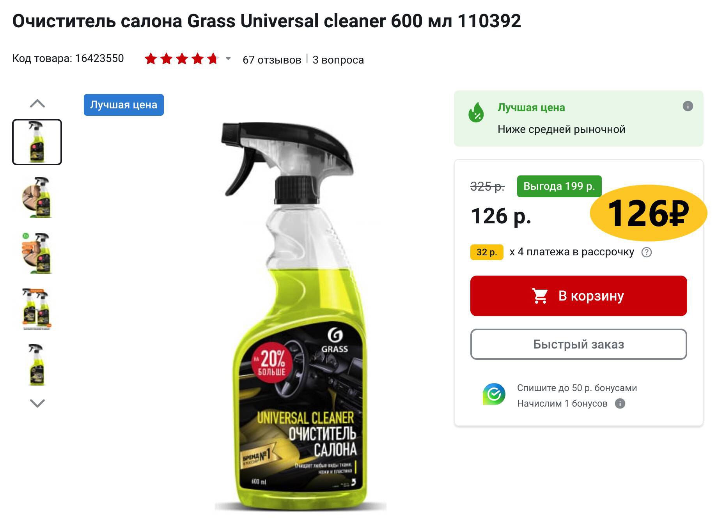This screenshot has width=718, height=529.
Task: Select the fourth thumbnail showing two bottles
Action: click(37, 309)
